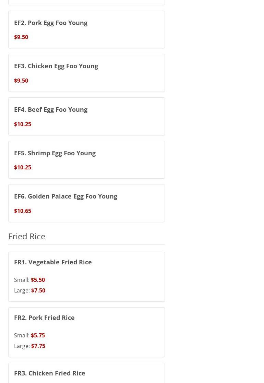Open FR1. Vegetable Fried Rice item
This screenshot has width=264, height=383.
click(53, 262)
